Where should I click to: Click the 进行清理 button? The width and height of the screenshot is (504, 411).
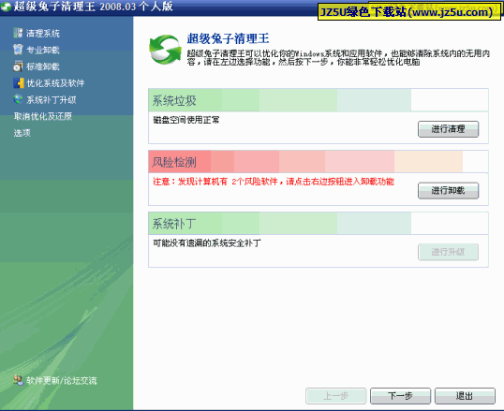[x=448, y=129]
